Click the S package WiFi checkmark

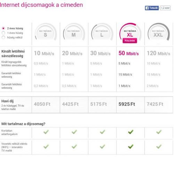click(46, 147)
